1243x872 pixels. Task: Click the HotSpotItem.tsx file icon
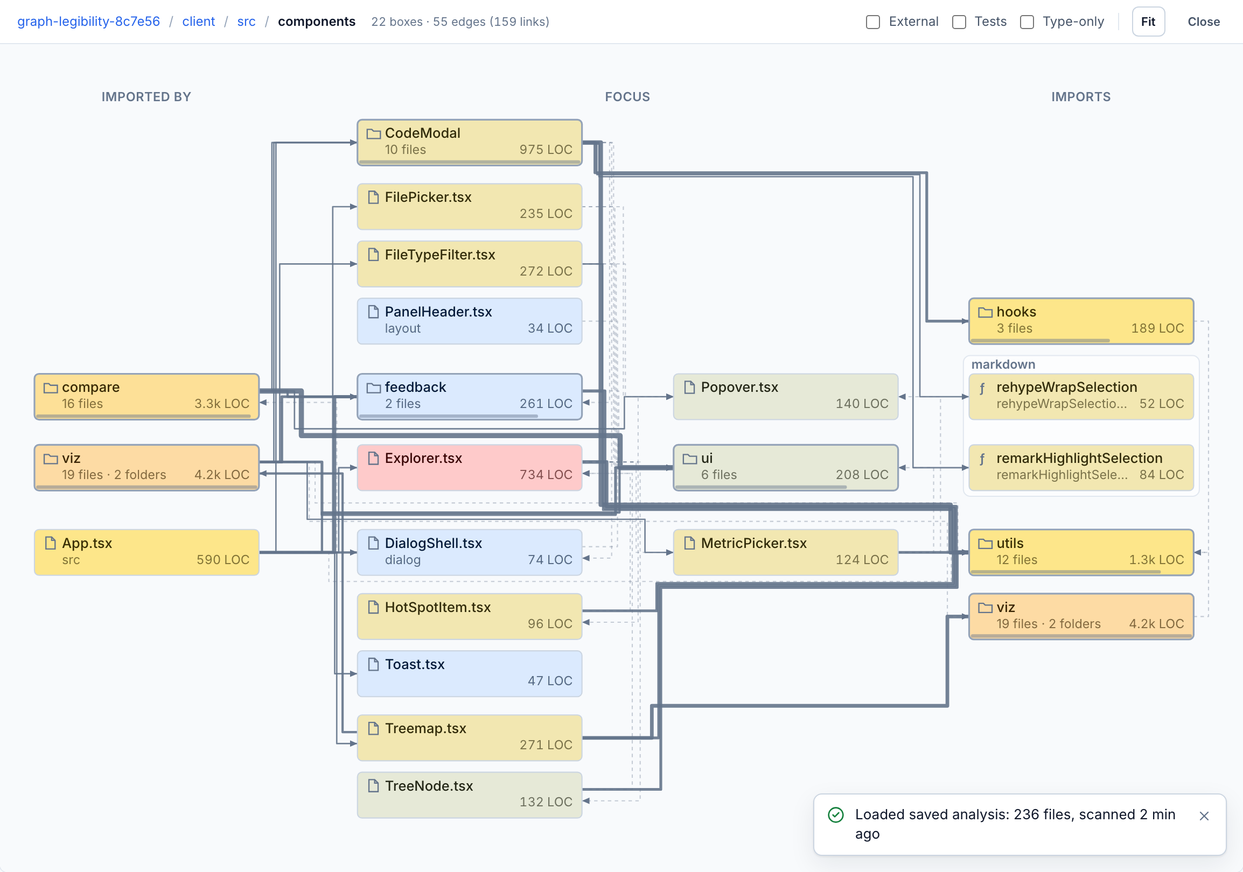click(374, 607)
